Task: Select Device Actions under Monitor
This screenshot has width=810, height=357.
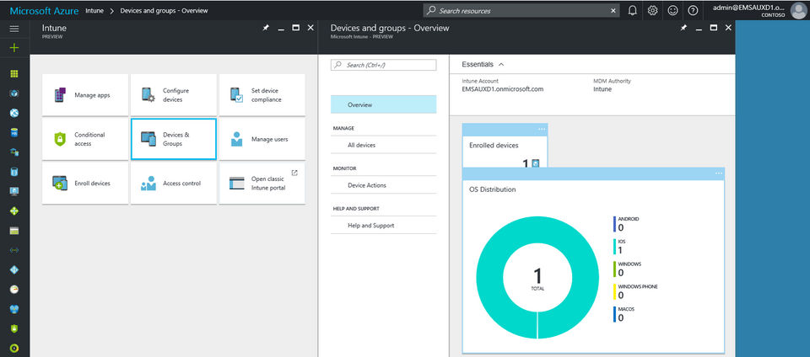Action: point(366,185)
